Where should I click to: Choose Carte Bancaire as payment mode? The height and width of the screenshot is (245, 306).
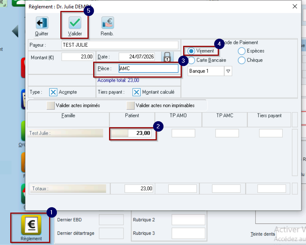point(191,60)
